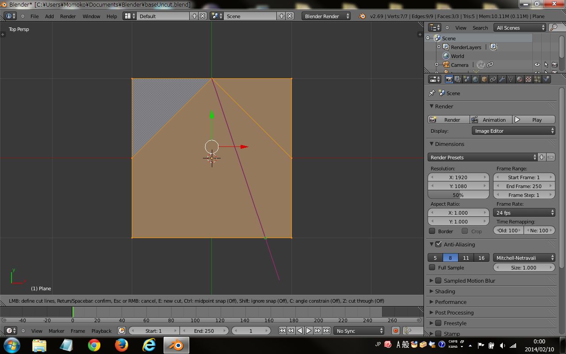The width and height of the screenshot is (566, 354).
Task: Add new screen layout with plus button
Action: click(x=194, y=16)
